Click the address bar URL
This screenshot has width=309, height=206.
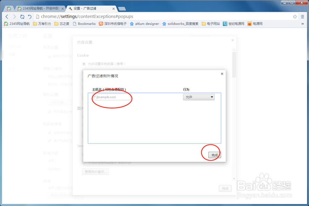click(x=87, y=17)
